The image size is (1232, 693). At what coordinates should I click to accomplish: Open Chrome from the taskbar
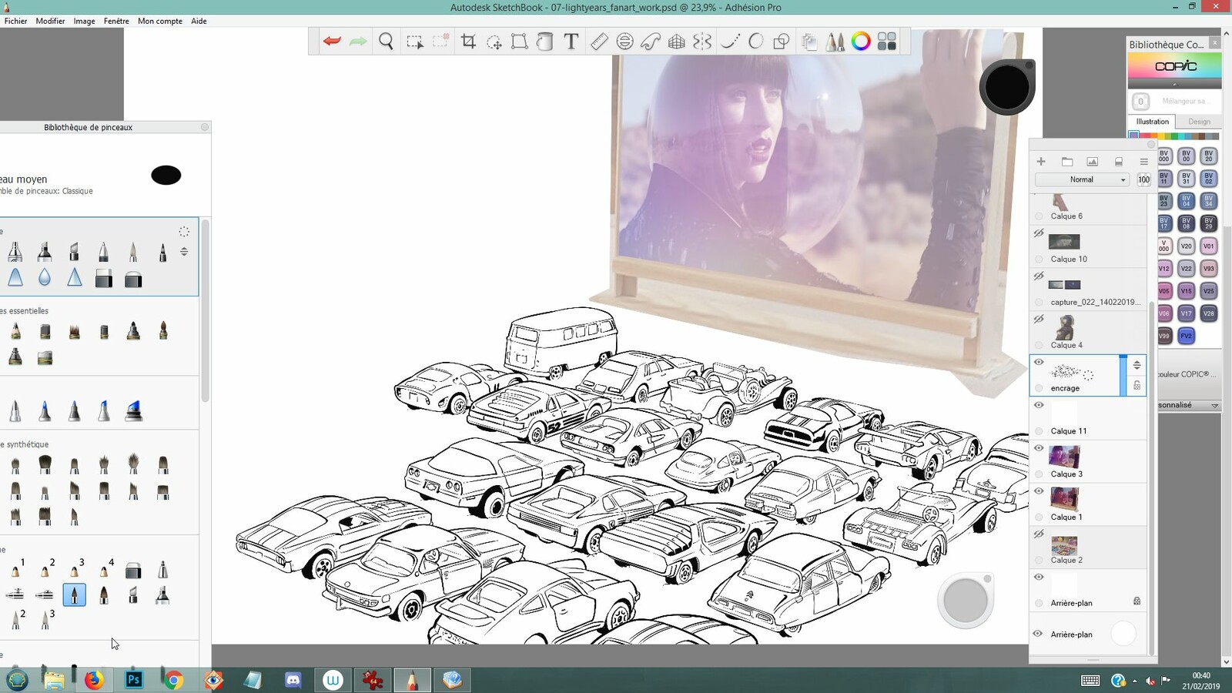point(174,680)
